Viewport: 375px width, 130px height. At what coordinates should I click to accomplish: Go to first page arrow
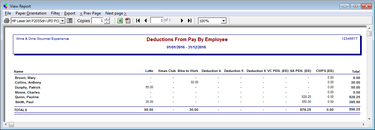138,21
